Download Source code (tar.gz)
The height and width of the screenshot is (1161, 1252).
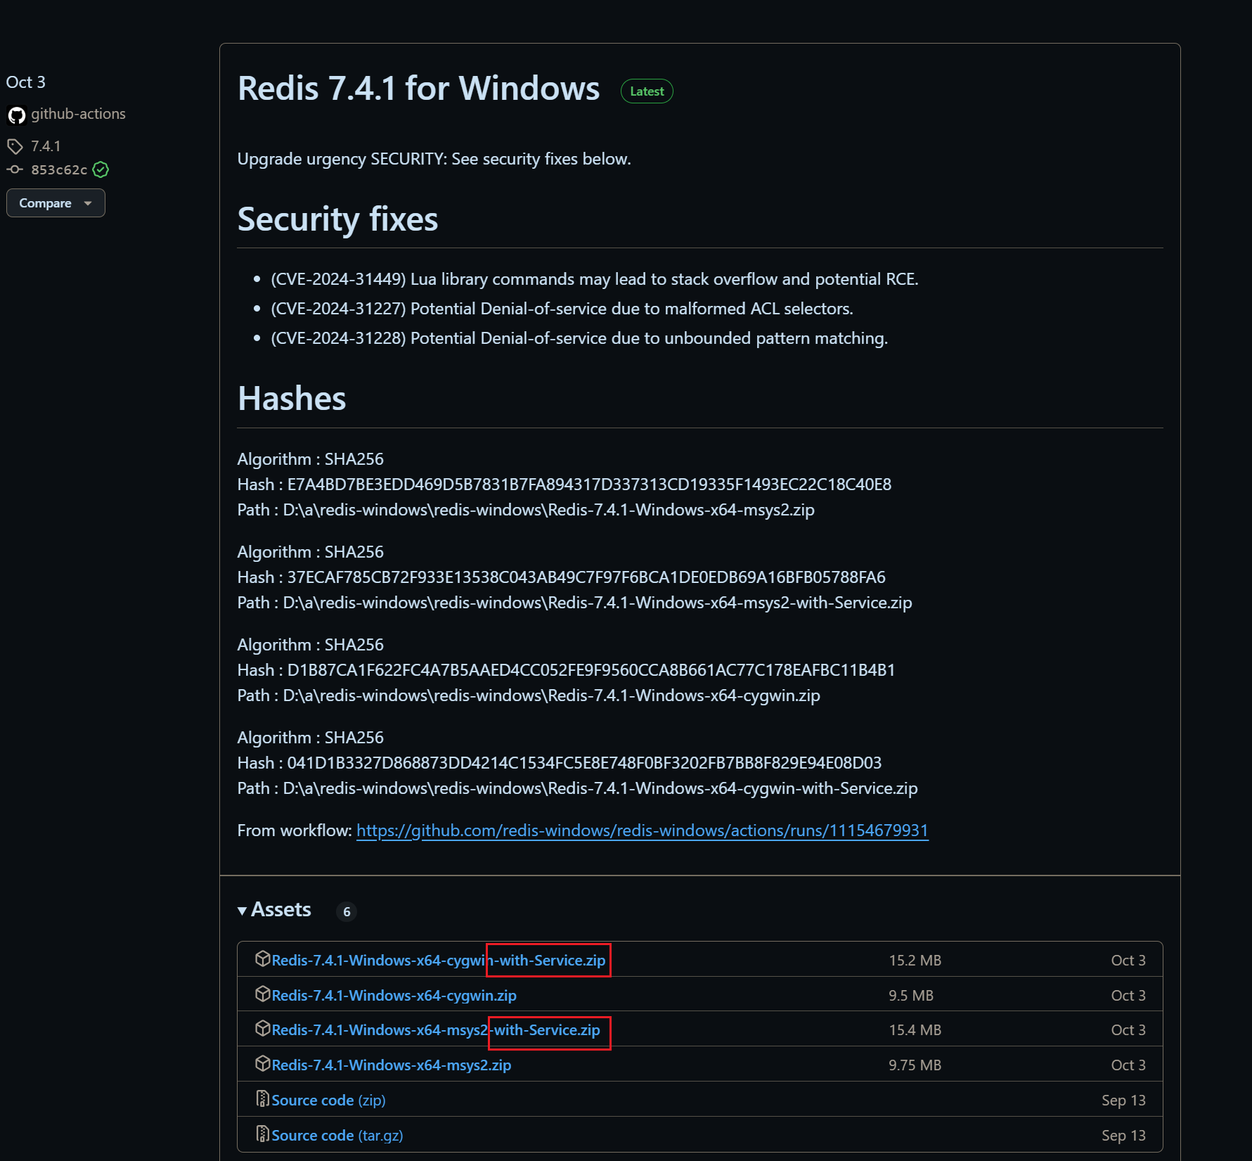tap(337, 1136)
